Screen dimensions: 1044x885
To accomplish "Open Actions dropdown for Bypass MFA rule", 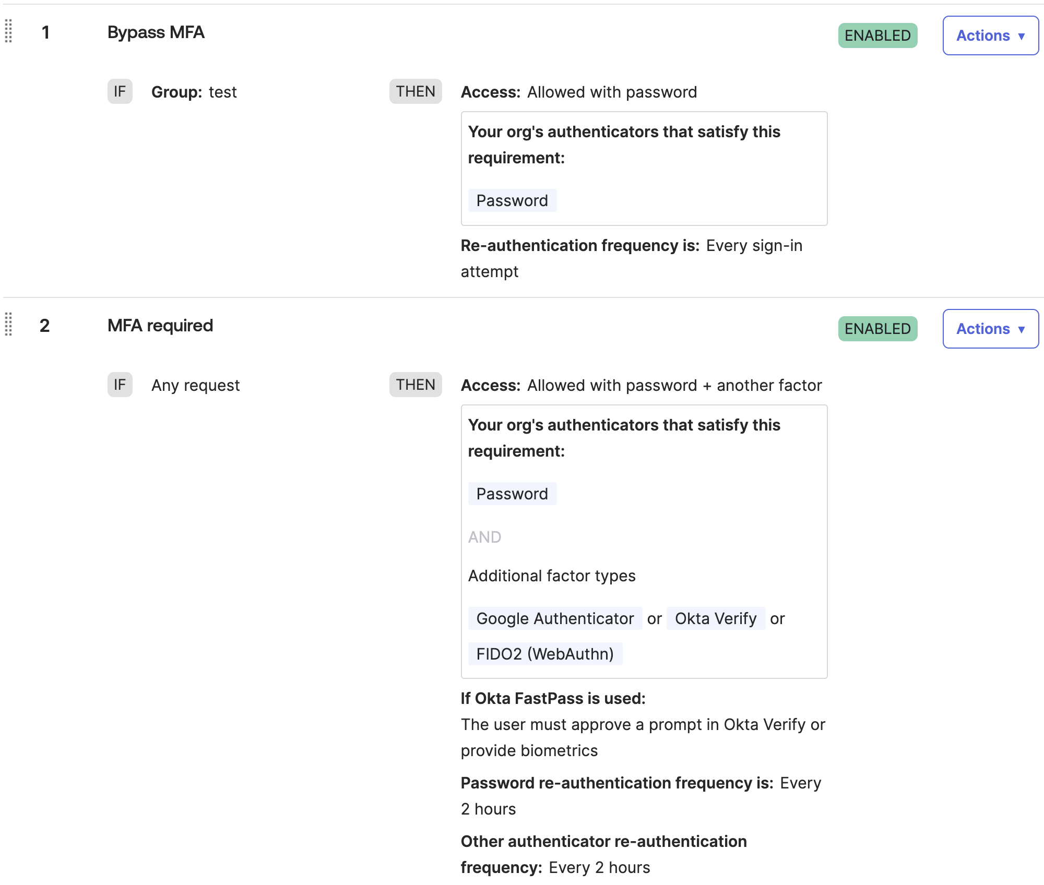I will pyautogui.click(x=990, y=35).
